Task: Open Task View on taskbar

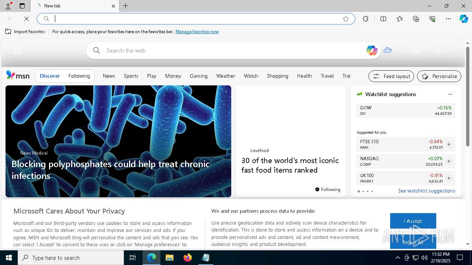Action: click(133, 258)
